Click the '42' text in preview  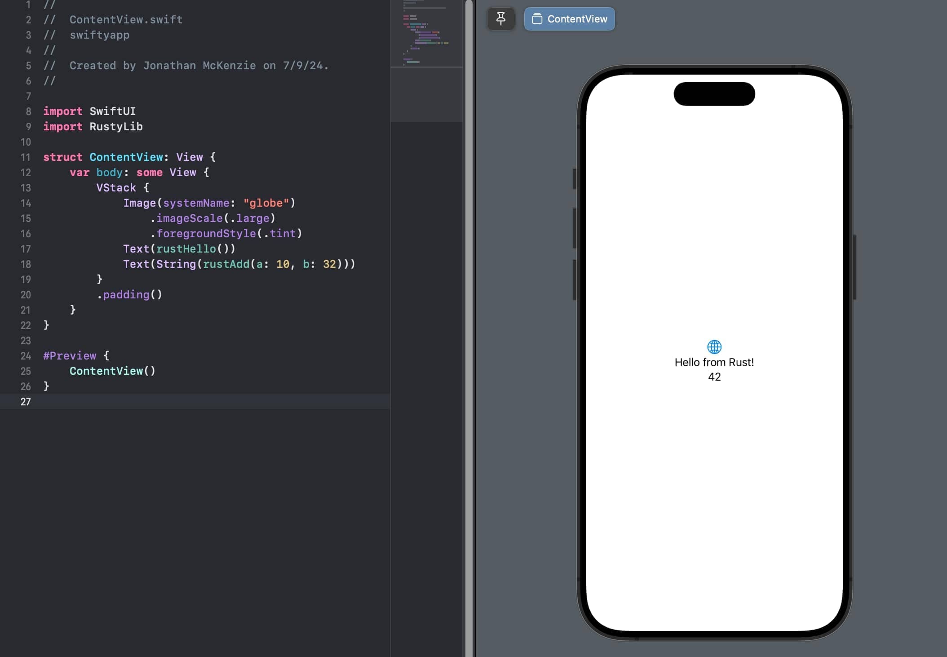(x=714, y=377)
